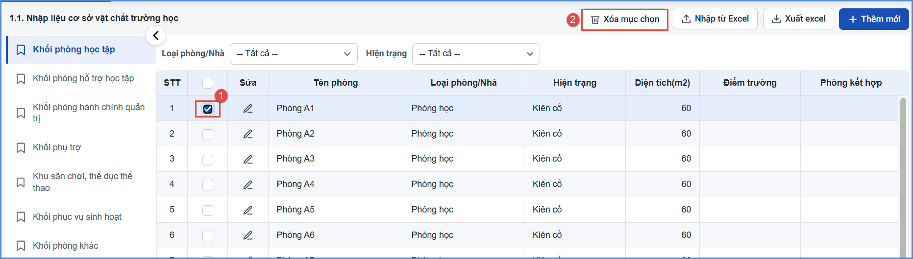Click the Xóa mục chọn button
The height and width of the screenshot is (259, 913).
625,20
